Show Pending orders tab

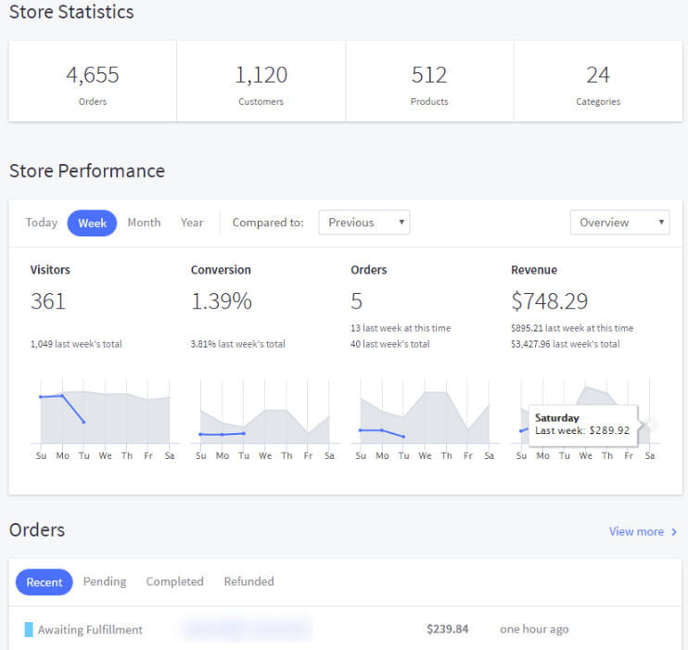[105, 581]
